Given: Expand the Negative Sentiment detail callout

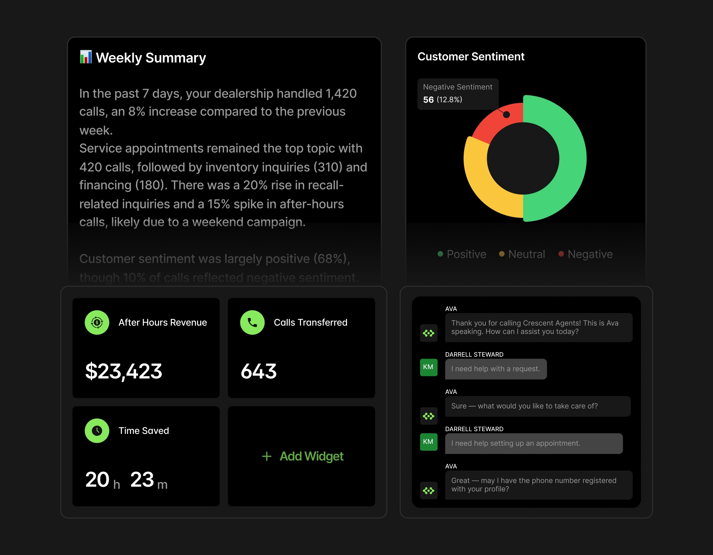Looking at the screenshot, I should click(458, 93).
